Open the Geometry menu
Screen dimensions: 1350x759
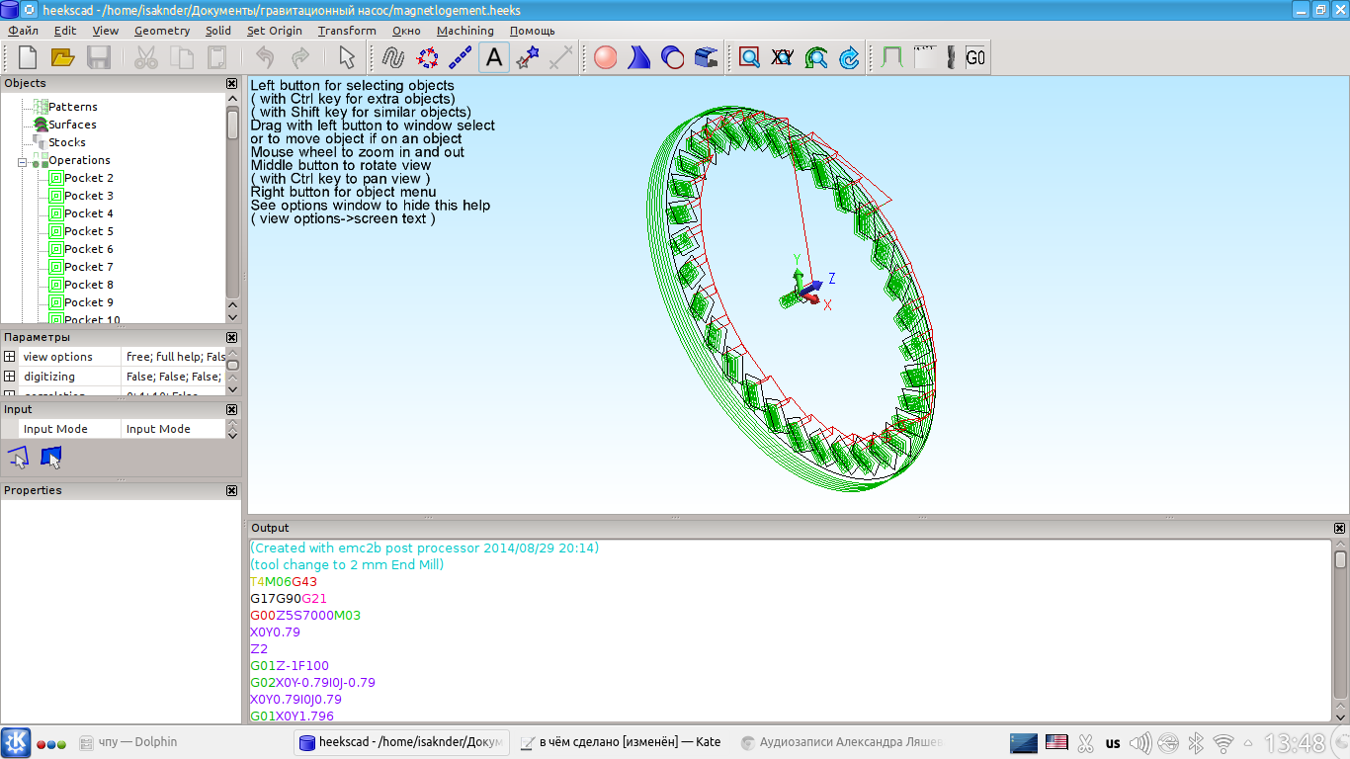coord(162,31)
